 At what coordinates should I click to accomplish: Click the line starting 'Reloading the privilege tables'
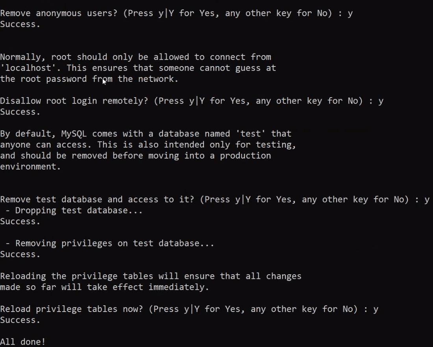(150, 276)
